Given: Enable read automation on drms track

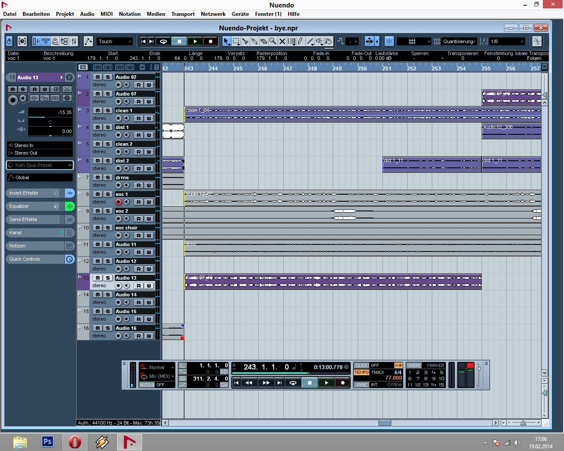Looking at the screenshot, I should (x=138, y=185).
